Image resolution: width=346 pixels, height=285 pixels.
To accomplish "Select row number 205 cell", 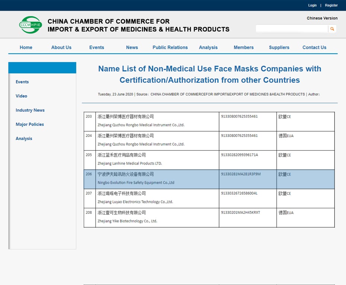I will pos(90,160).
